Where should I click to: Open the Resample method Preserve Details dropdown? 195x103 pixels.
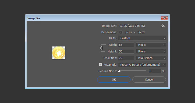coord(142,65)
